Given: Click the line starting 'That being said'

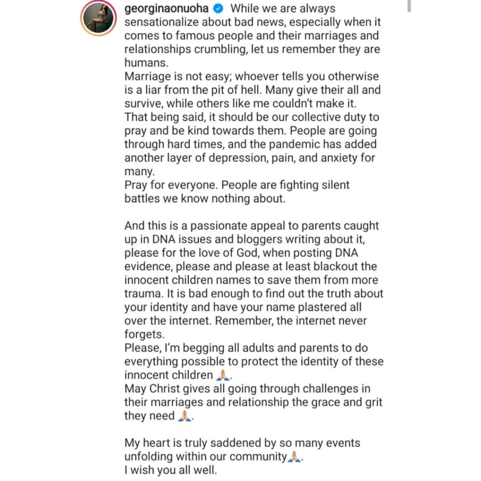Looking at the screenshot, I should click(252, 117).
